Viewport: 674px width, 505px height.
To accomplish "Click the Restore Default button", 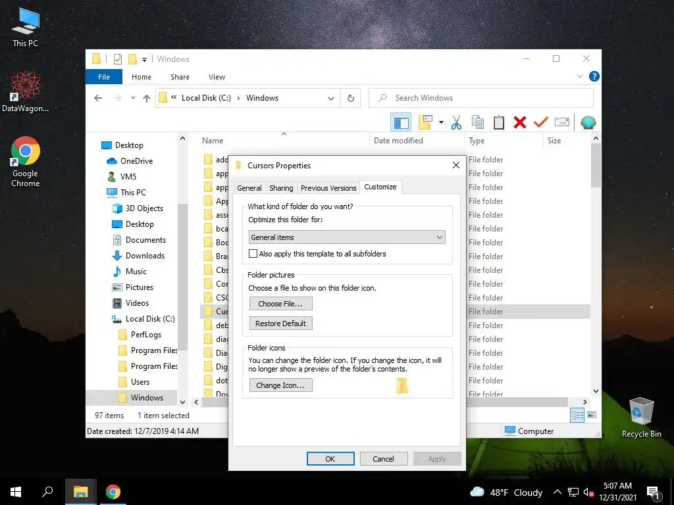I will click(x=280, y=324).
